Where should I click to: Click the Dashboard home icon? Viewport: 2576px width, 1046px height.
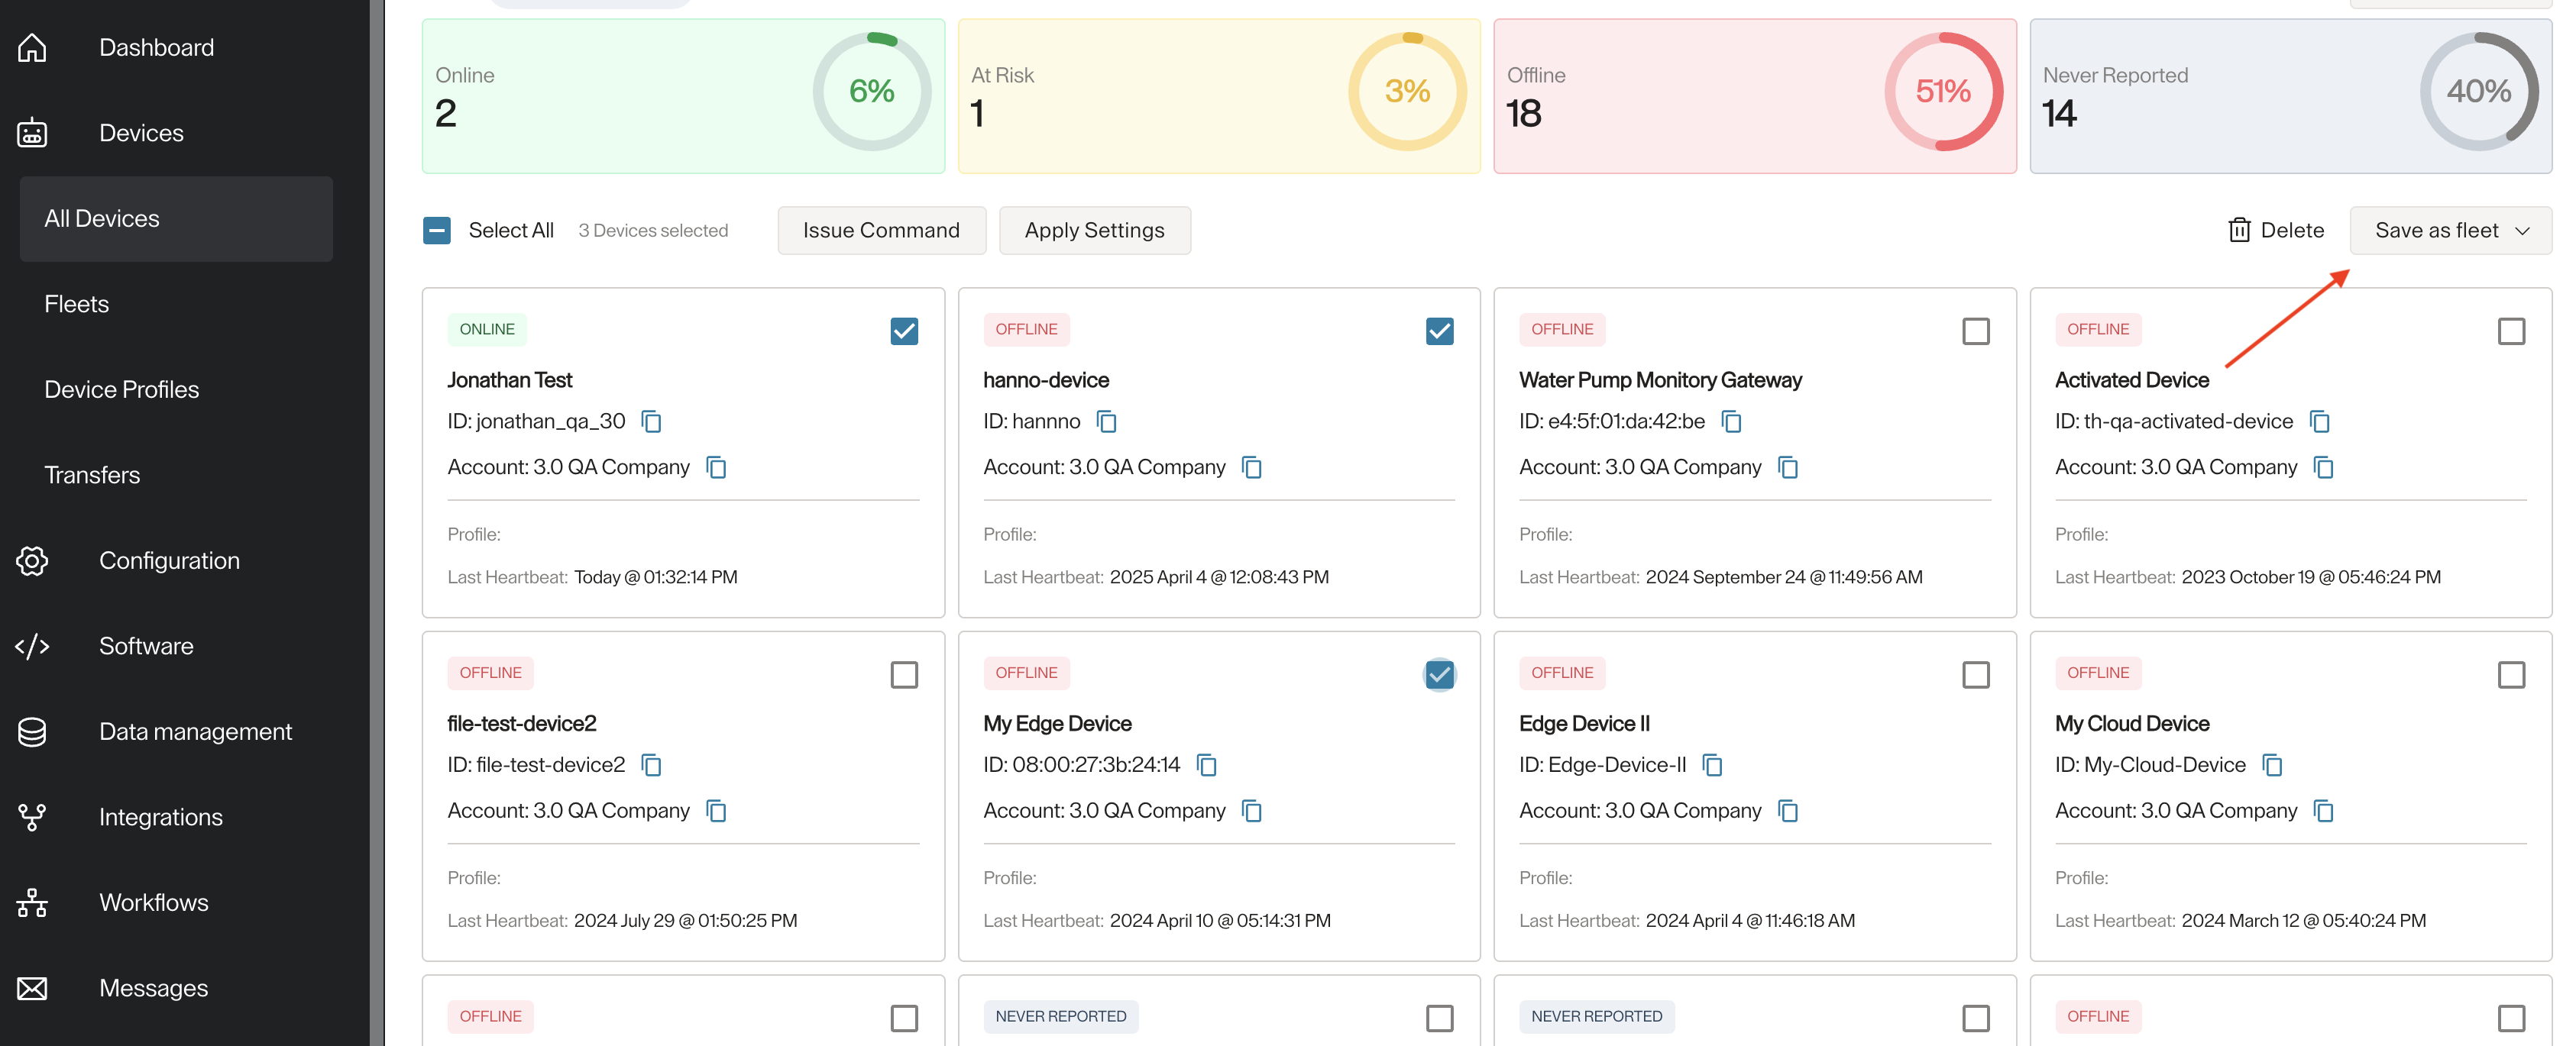click(32, 47)
